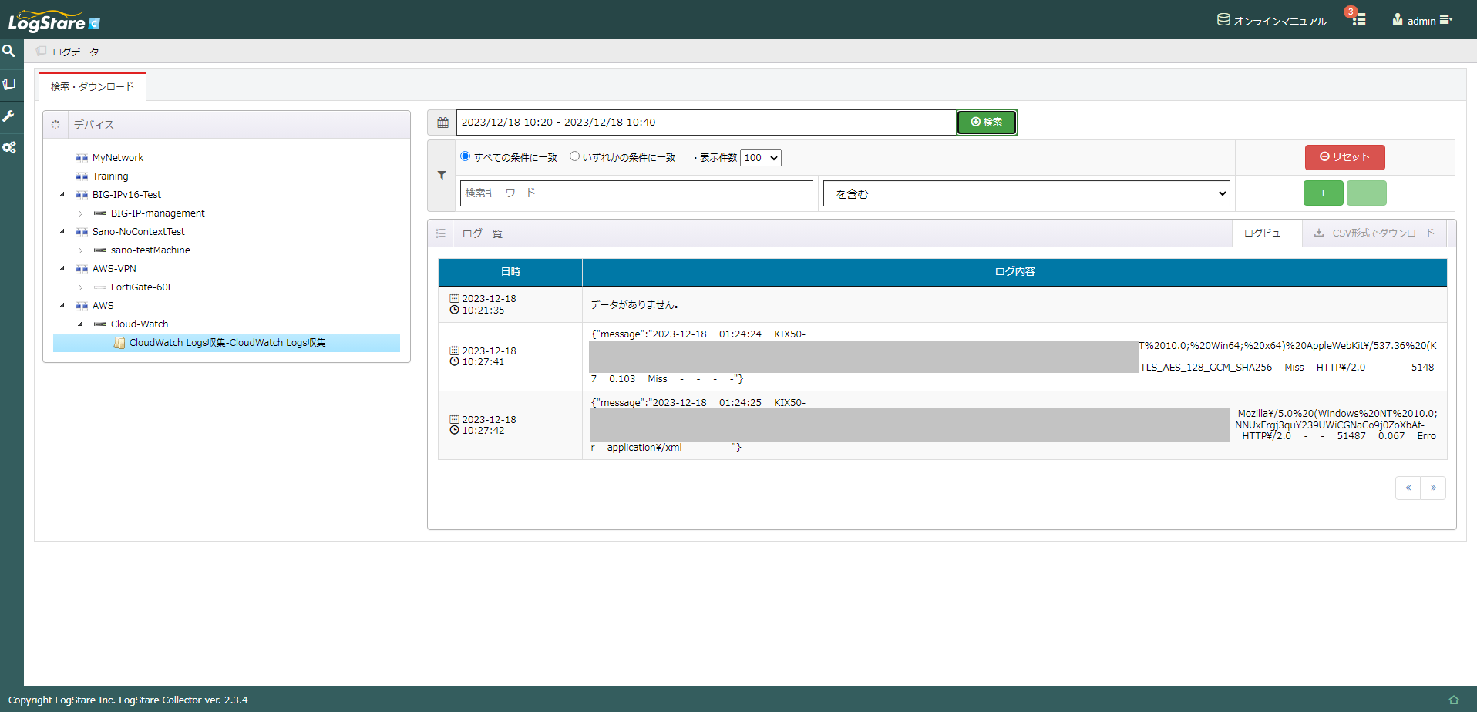
Task: Open the 表示件数 100 dropdown
Action: tap(761, 158)
